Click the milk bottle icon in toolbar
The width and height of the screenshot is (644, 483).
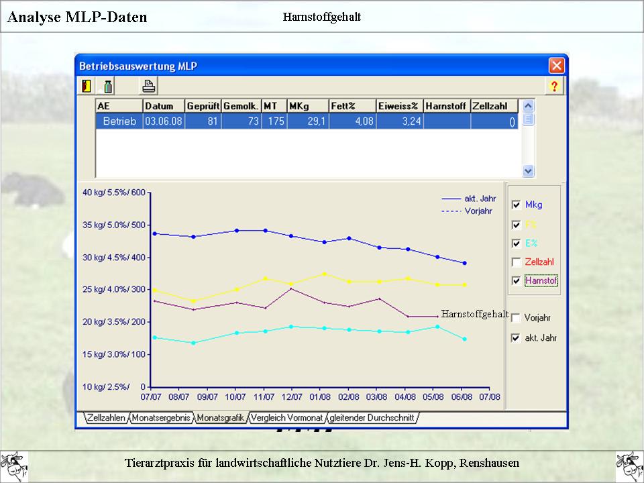[107, 86]
